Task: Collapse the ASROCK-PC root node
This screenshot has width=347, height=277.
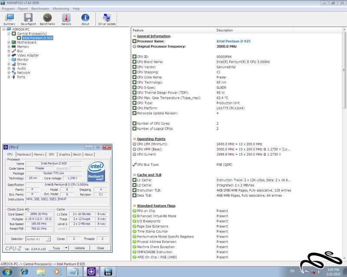Action: point(4,29)
